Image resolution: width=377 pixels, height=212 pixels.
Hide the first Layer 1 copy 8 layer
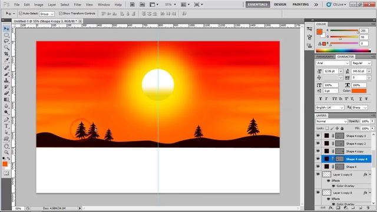318,174
